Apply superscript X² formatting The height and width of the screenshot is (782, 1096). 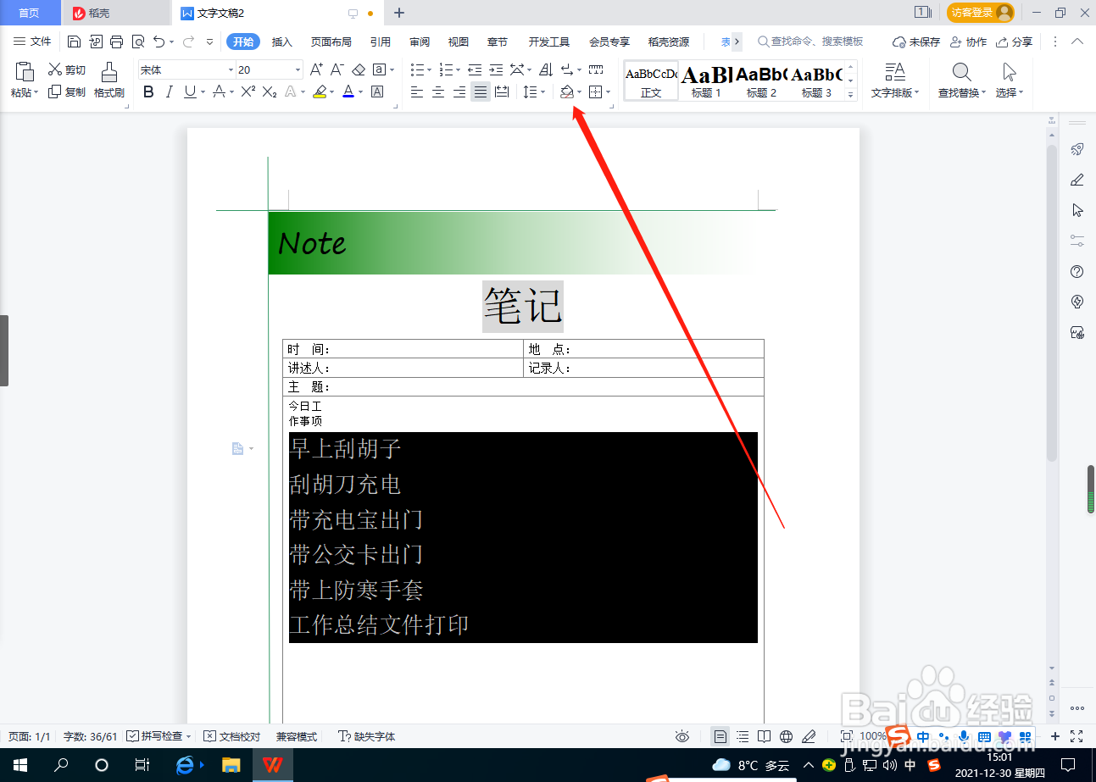(248, 92)
